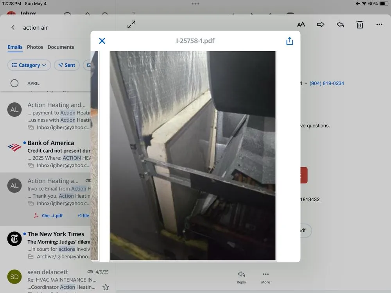Go back using the search back chevron
Viewport: 391px width, 293px height.
click(x=13, y=28)
